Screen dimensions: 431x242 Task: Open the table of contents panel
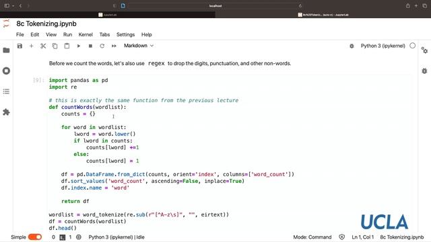pos(6,91)
